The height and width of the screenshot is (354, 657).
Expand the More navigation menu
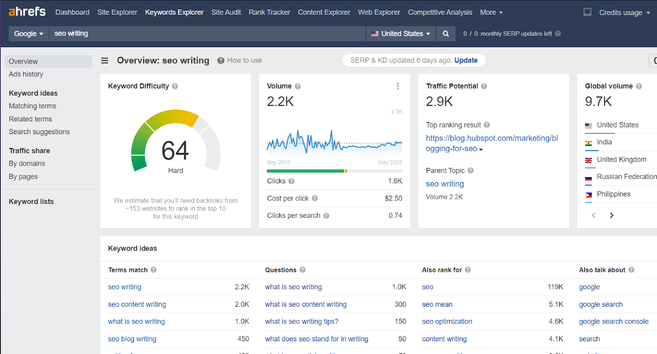(491, 12)
